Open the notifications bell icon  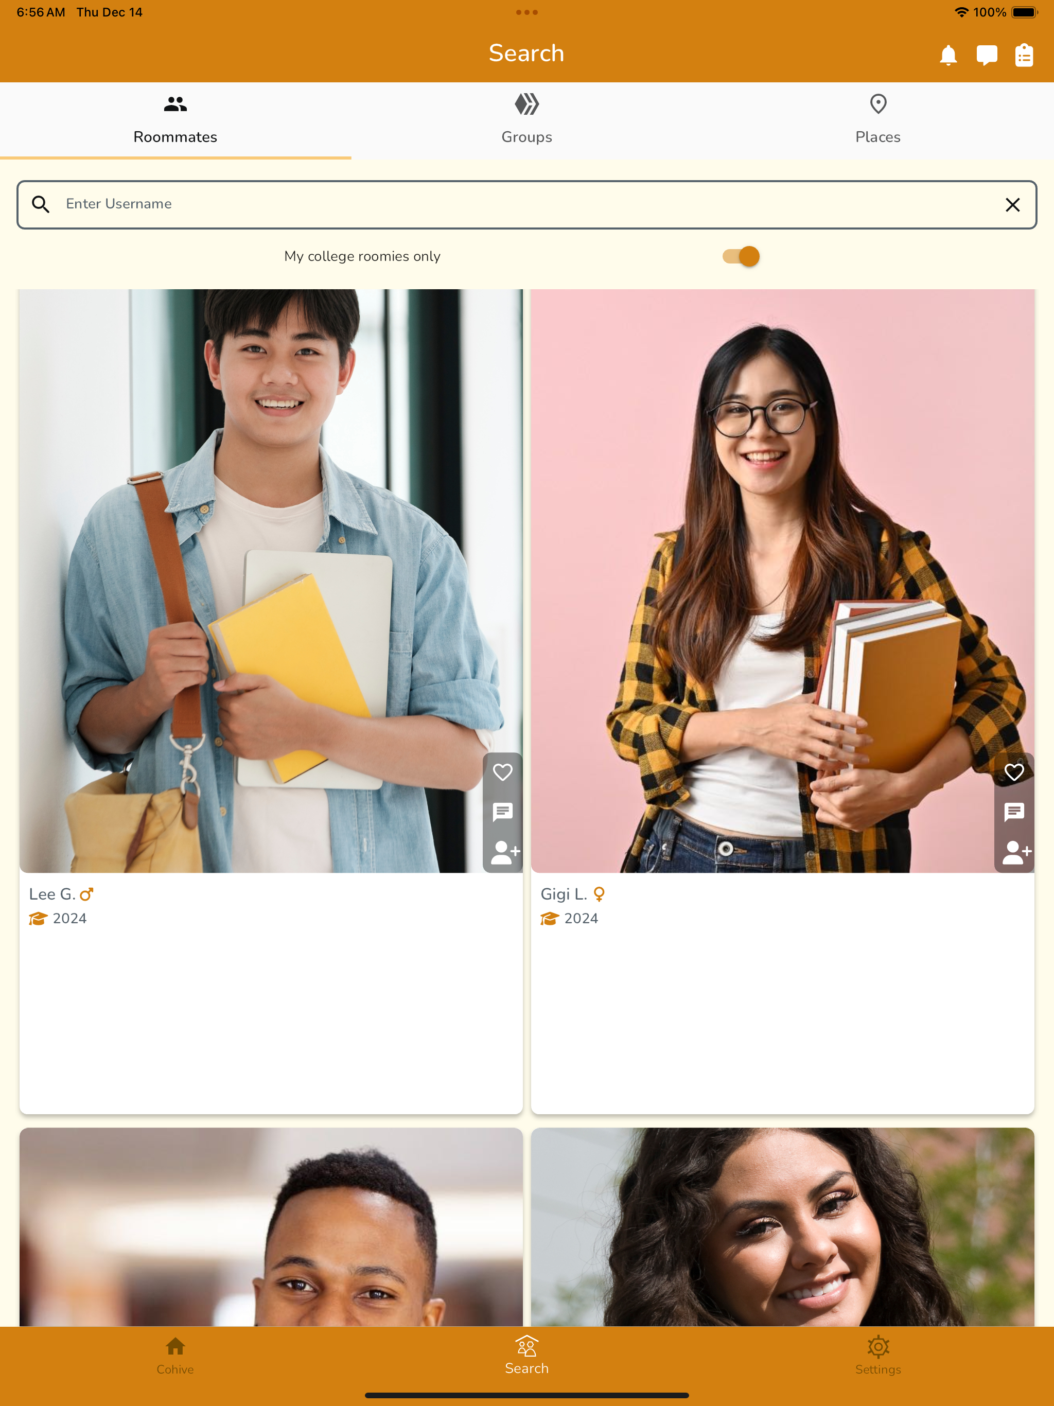[948, 55]
